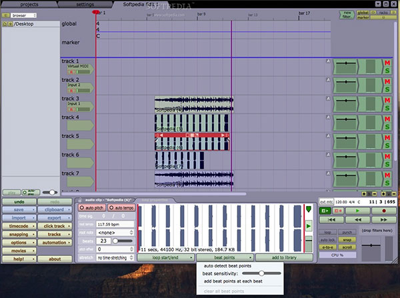Click the green shield marker in clip editor
Screen dimensions: 400x298
coord(309,209)
